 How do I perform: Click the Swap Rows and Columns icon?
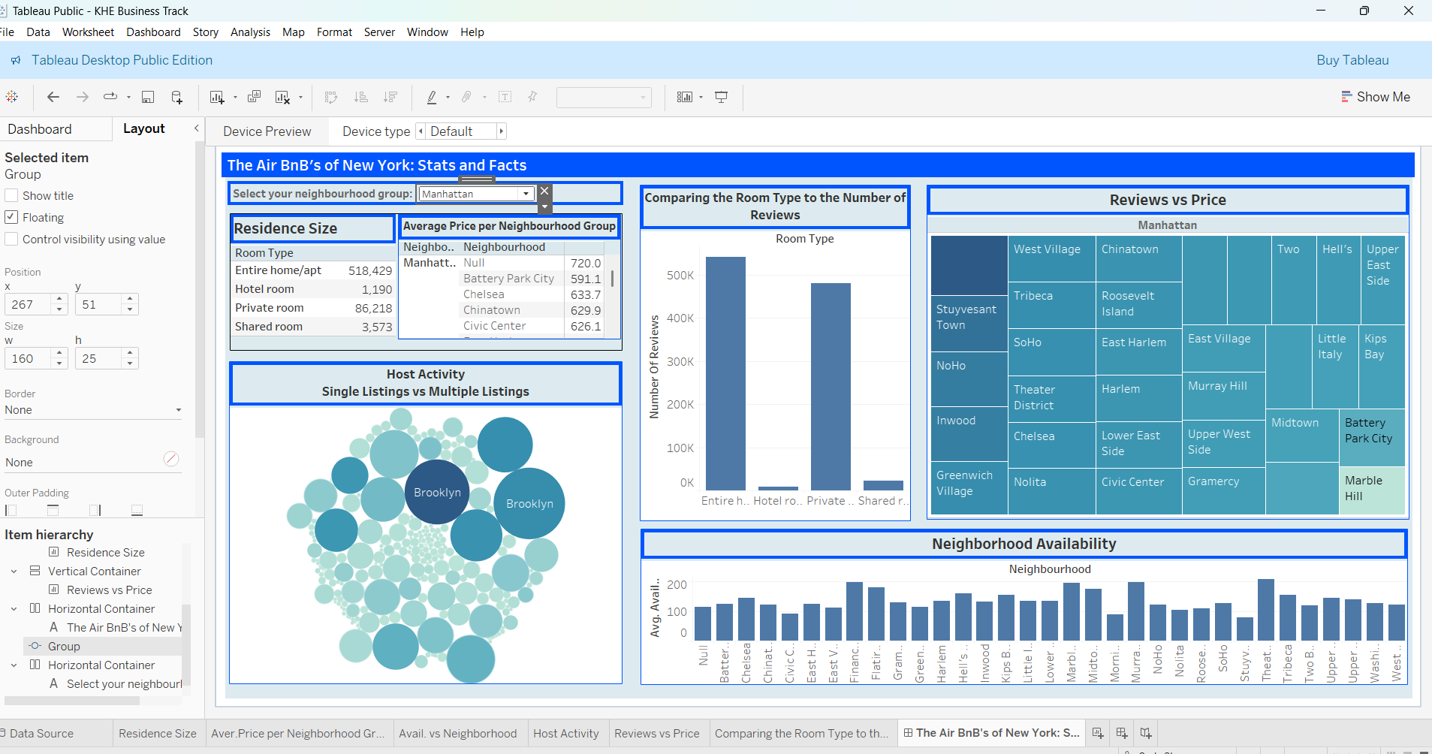[x=330, y=97]
